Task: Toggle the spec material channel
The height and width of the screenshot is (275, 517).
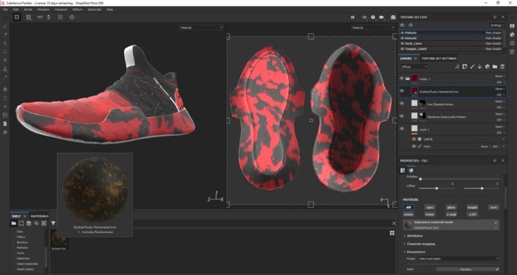Action: click(429, 207)
